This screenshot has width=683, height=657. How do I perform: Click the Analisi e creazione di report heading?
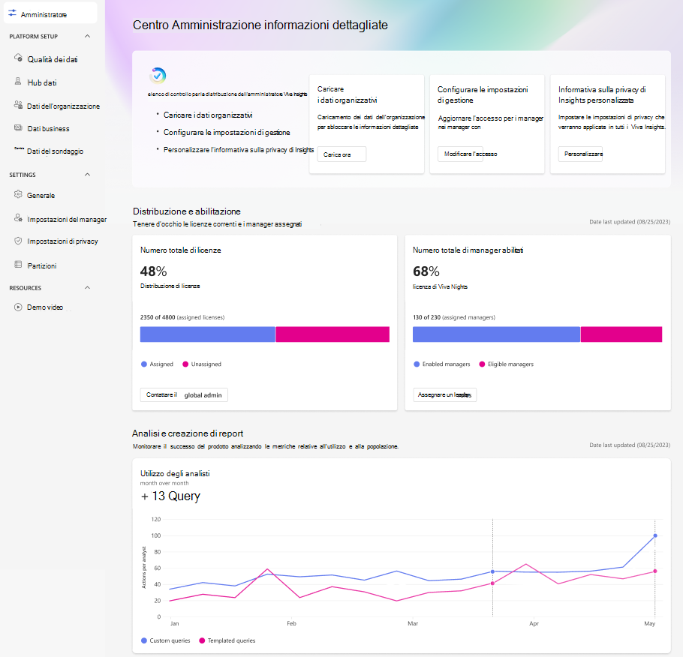(188, 433)
